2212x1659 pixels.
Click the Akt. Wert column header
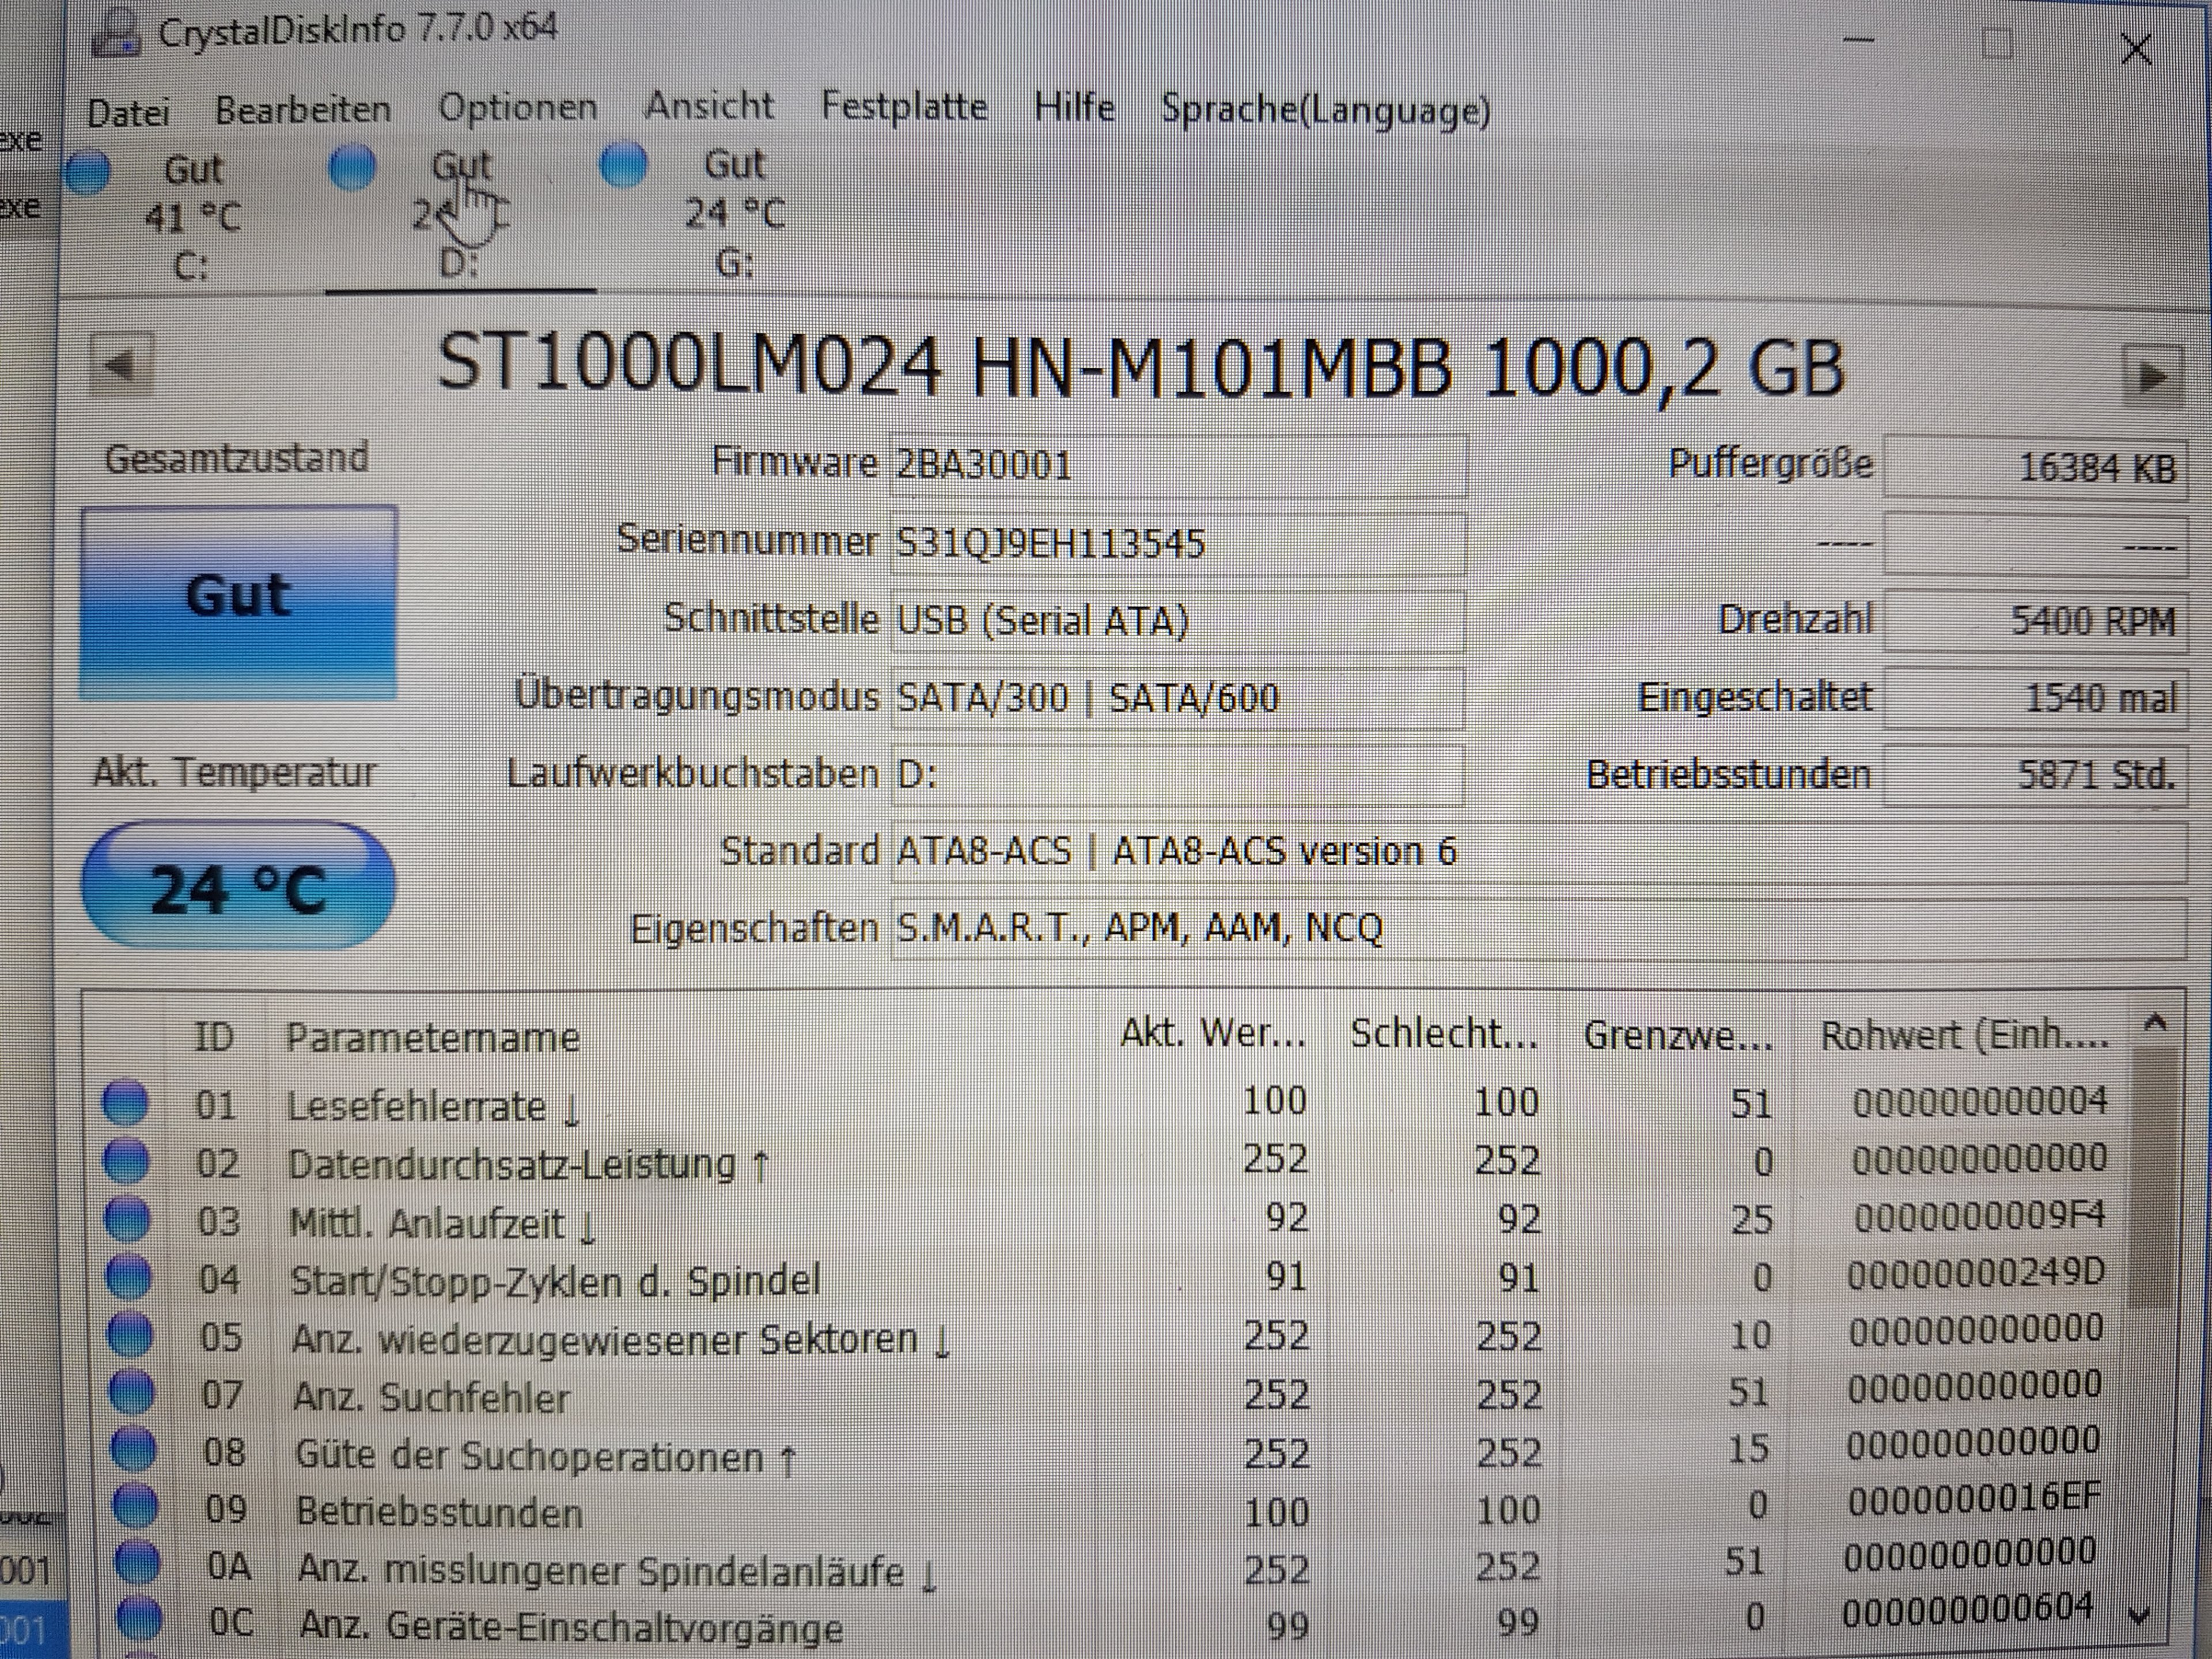pos(1213,1033)
